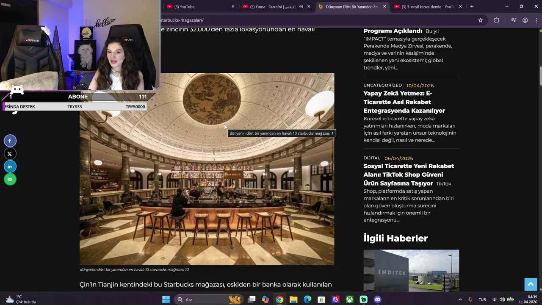Open a new browser tab
Screen dimensions: 542x305
[x=472, y=6]
